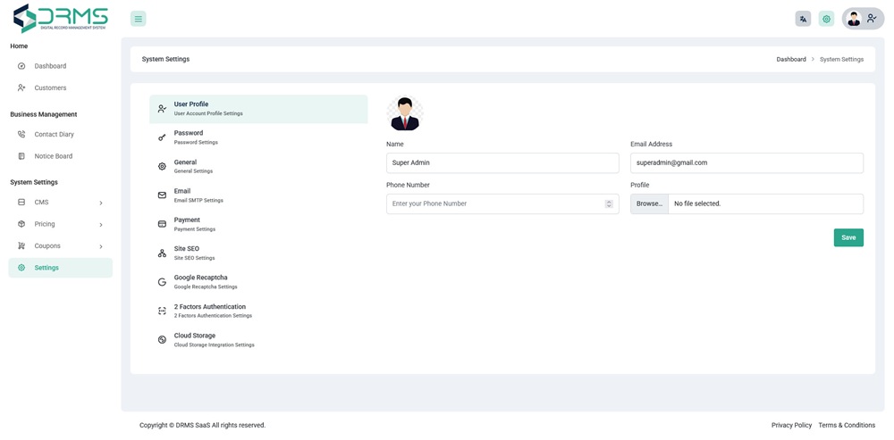The image size is (894, 440).
Task: Select the Password key icon
Action: click(x=162, y=137)
